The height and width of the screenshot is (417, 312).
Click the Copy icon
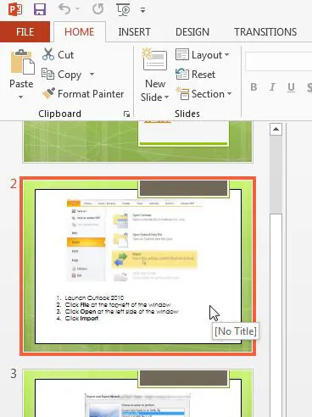(47, 74)
